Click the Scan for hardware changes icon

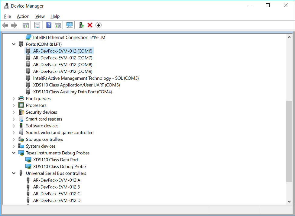(69, 25)
